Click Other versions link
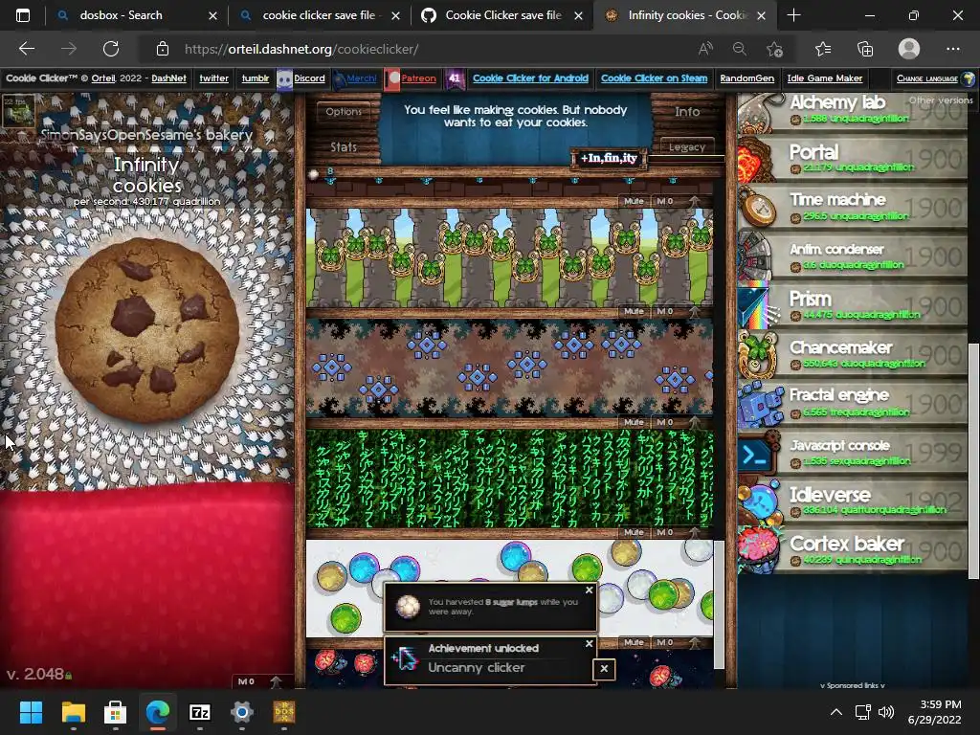 (x=941, y=100)
